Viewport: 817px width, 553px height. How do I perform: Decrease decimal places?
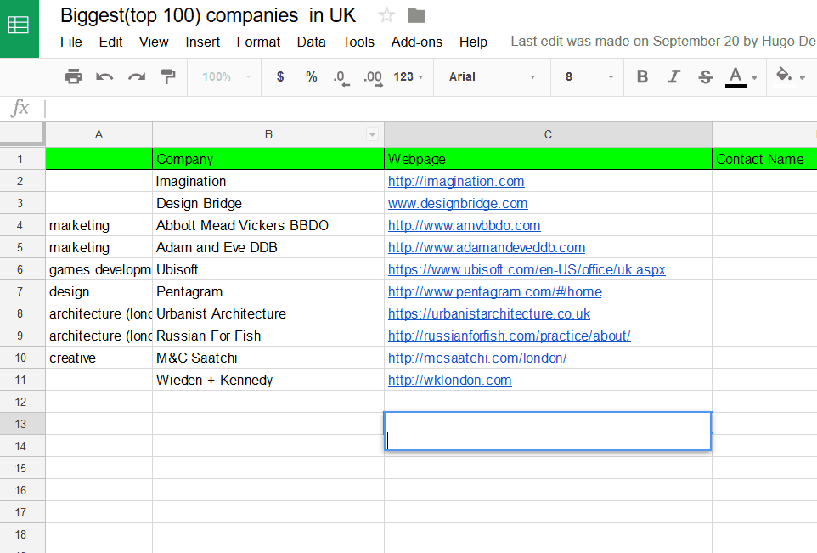click(341, 77)
